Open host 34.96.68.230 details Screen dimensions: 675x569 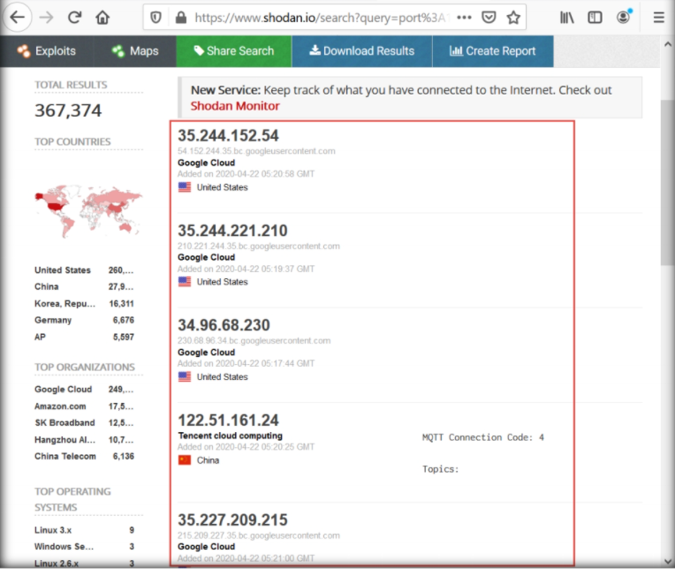click(x=224, y=325)
